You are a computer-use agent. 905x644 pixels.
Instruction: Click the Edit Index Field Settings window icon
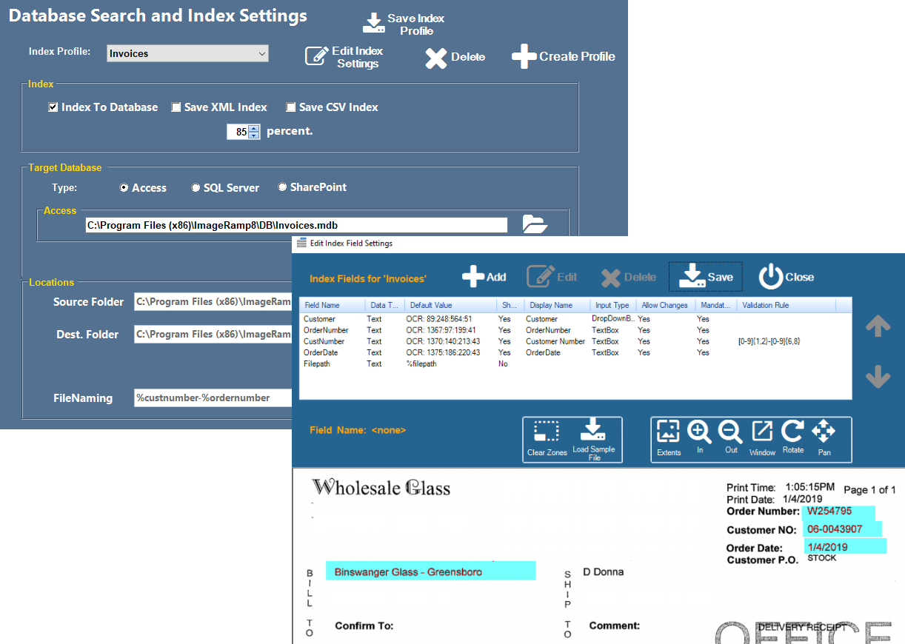[301, 243]
